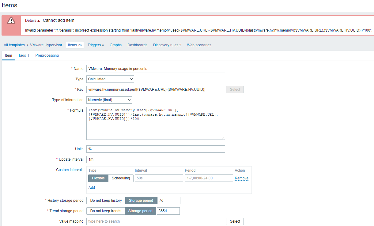This screenshot has width=374, height=226.
Task: Navigate to the Graphs section
Action: (115, 45)
